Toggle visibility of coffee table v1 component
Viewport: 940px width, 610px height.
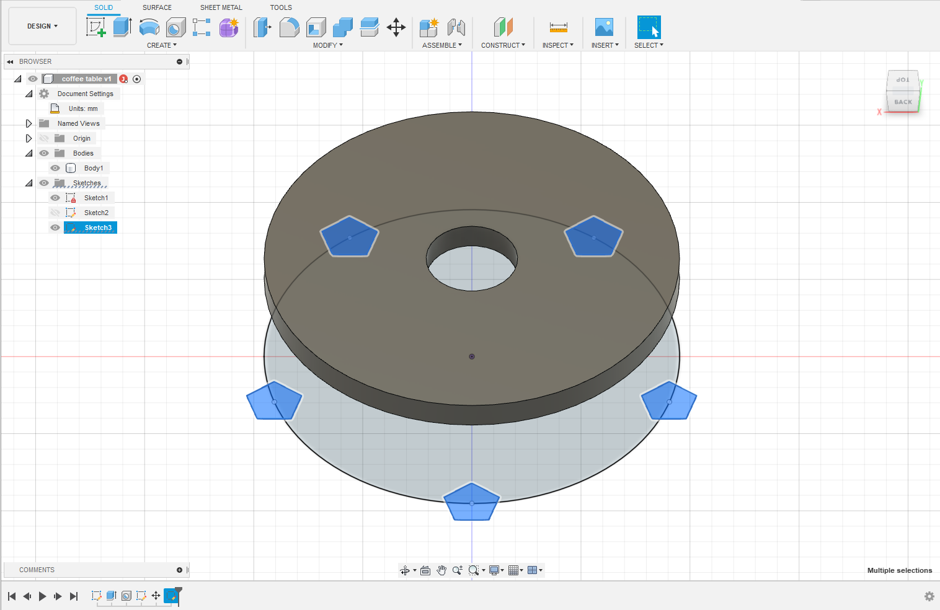[33, 79]
